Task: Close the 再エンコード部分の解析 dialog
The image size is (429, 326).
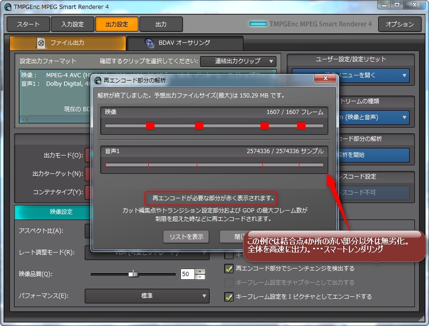Action: 325,78
